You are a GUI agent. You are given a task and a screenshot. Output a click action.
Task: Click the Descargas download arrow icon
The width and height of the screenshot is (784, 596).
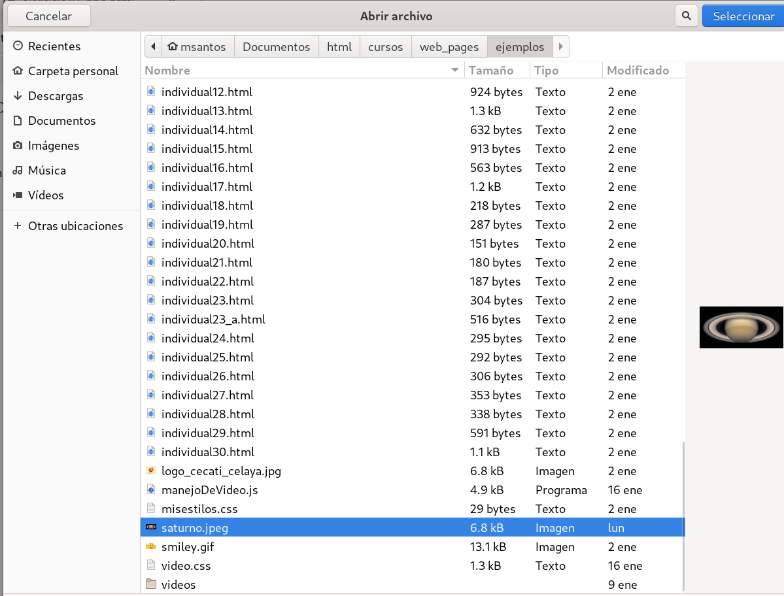[x=18, y=96]
